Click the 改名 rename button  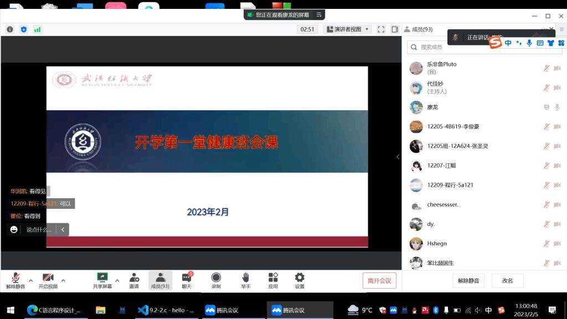[507, 281]
